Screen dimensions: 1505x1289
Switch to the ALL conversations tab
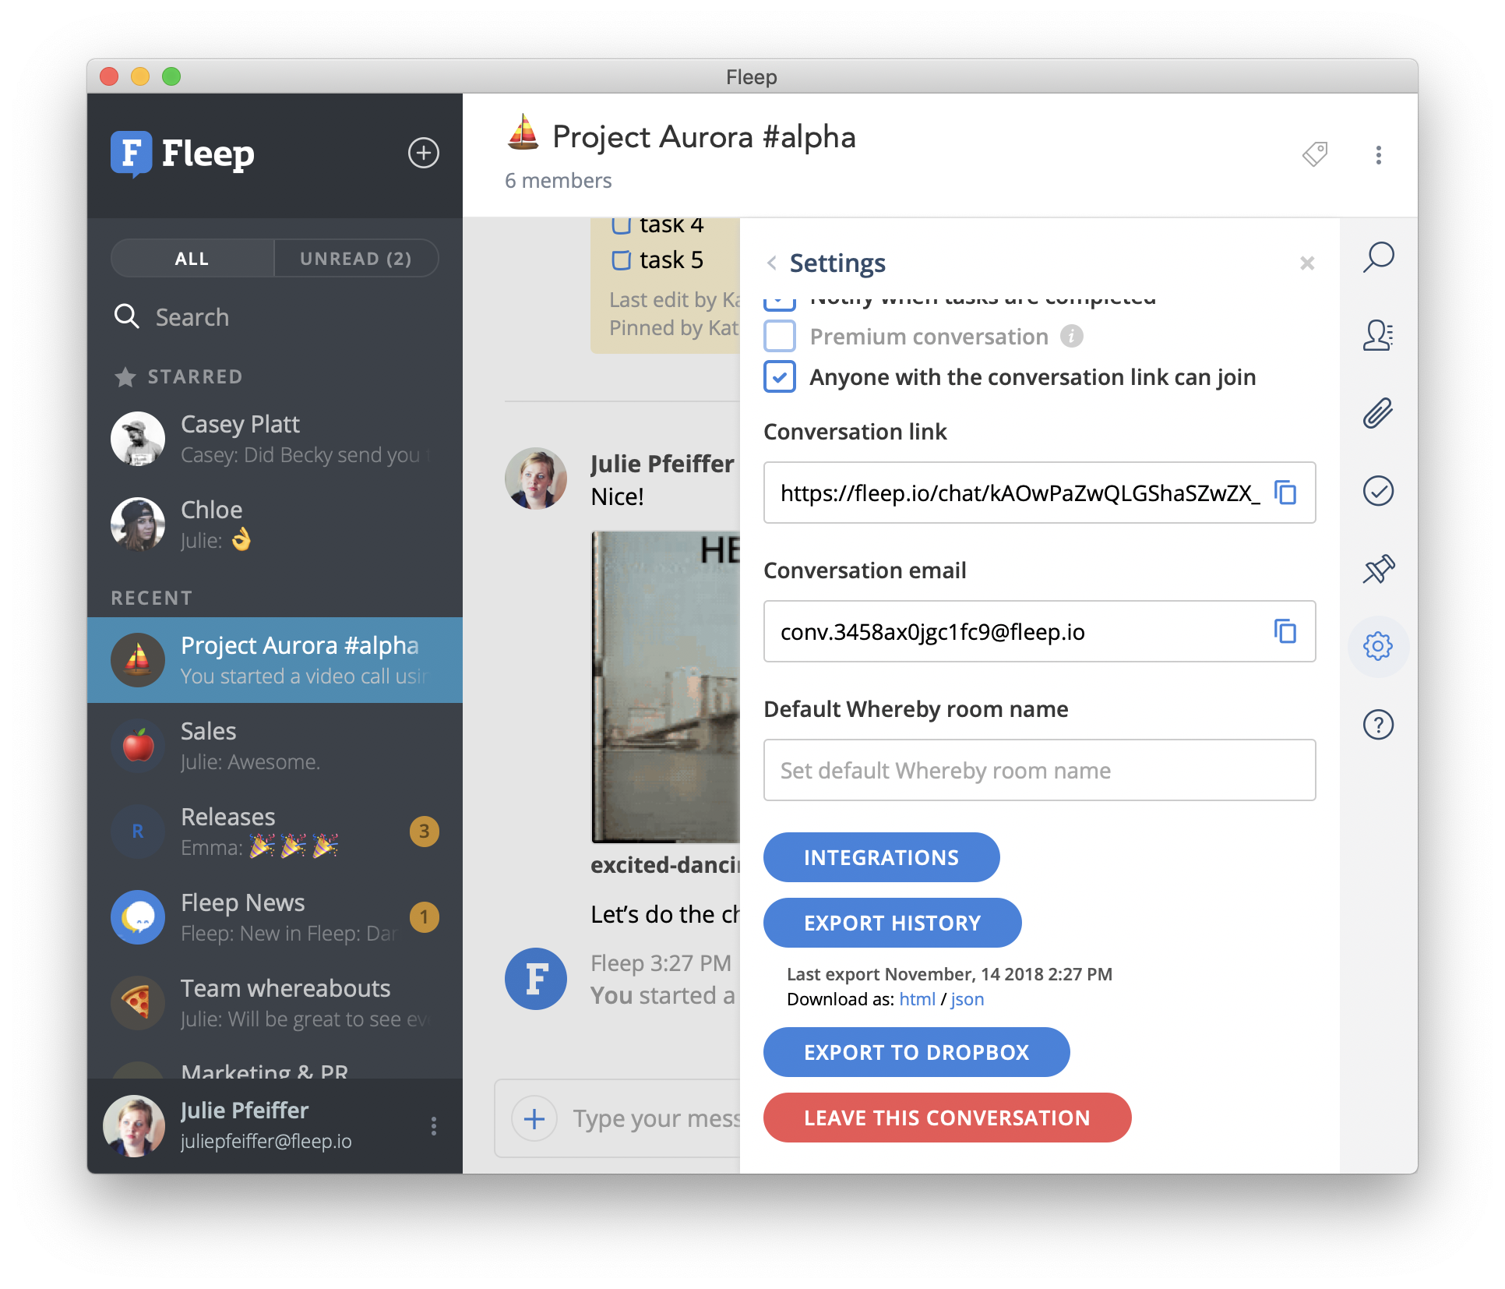click(x=192, y=259)
